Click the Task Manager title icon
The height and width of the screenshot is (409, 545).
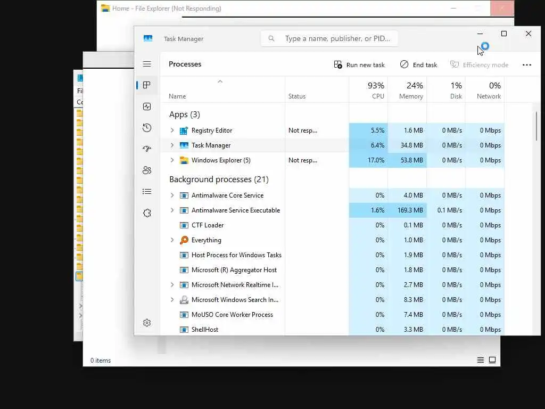(x=148, y=38)
